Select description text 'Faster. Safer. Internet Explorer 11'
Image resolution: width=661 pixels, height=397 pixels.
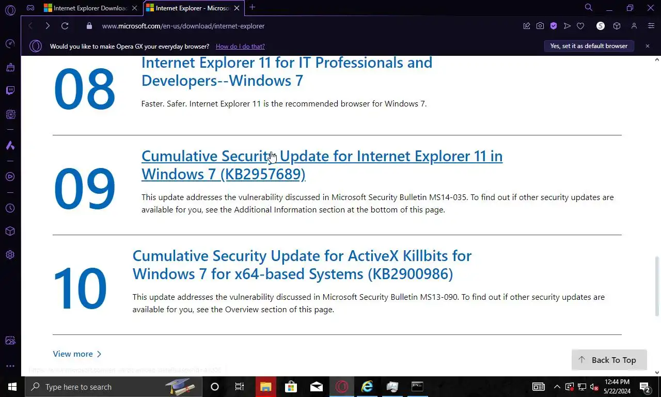(x=201, y=104)
